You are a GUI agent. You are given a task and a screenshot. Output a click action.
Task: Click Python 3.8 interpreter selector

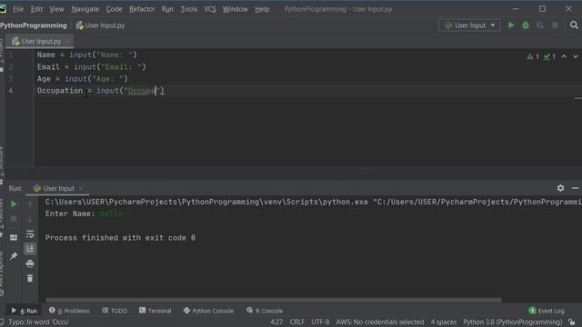pyautogui.click(x=513, y=322)
